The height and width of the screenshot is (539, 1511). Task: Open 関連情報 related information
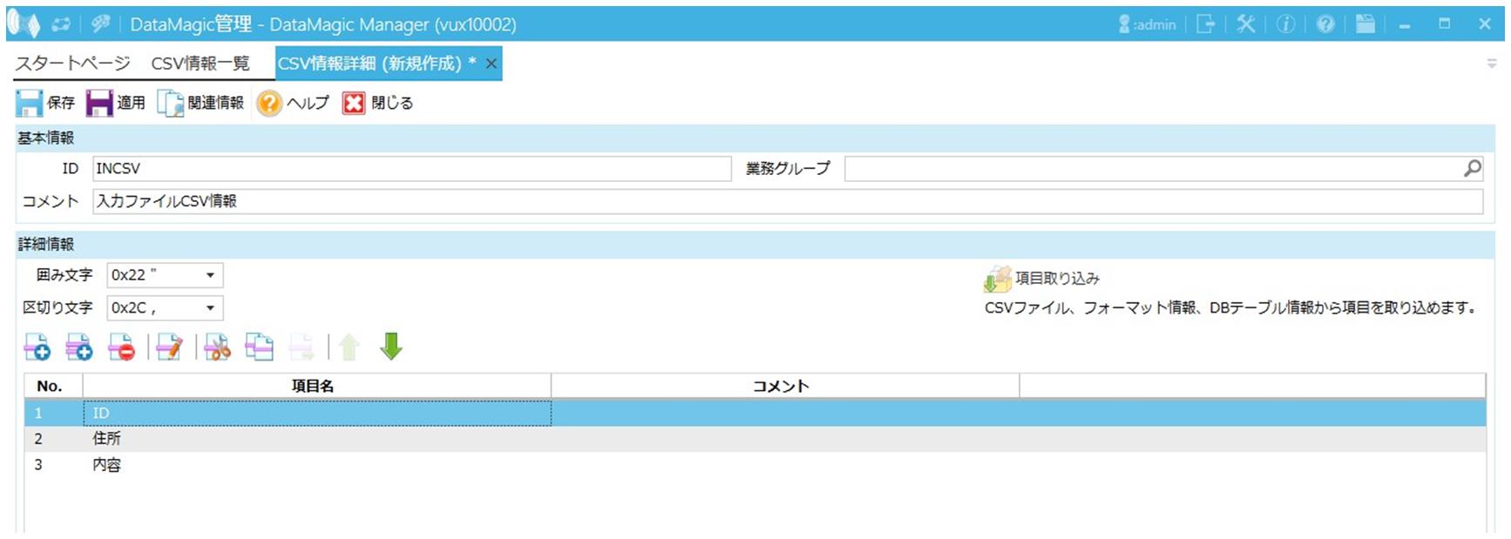click(200, 103)
